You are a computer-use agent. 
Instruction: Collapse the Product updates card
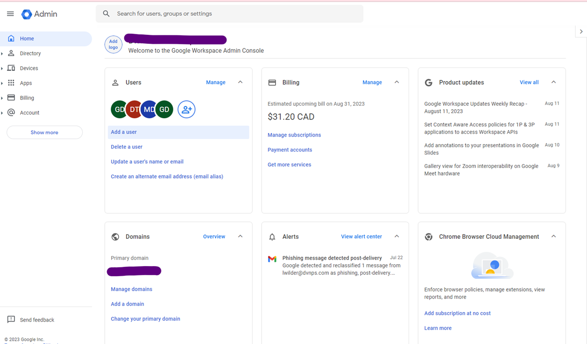tap(553, 82)
